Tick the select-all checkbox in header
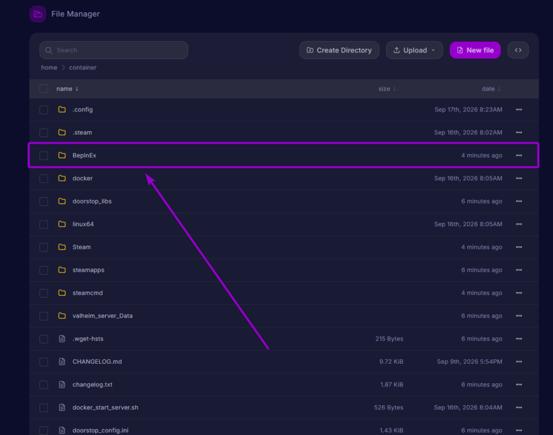The image size is (553, 435). pyautogui.click(x=44, y=89)
